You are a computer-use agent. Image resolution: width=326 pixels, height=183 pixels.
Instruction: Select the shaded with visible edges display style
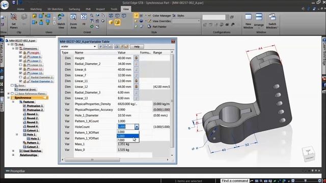(117, 22)
